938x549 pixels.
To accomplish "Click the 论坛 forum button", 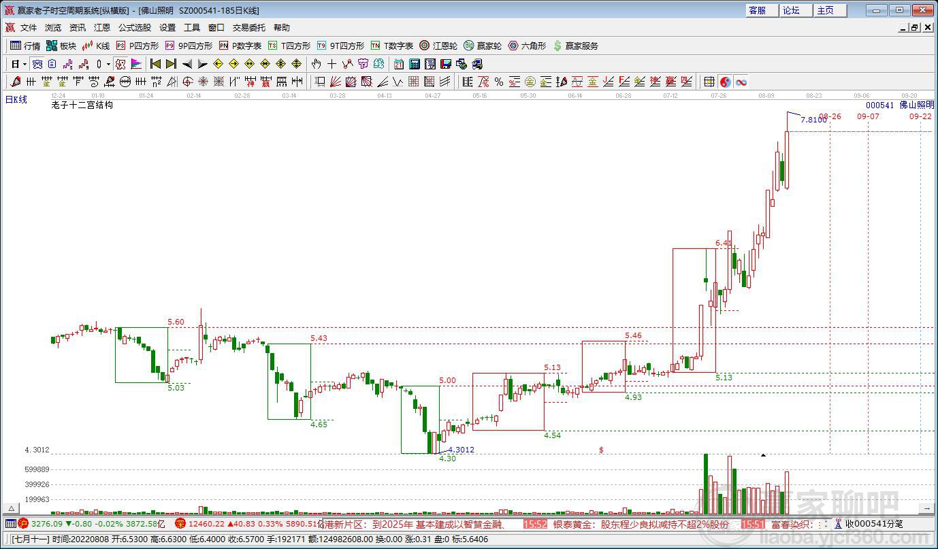I will pos(796,10).
